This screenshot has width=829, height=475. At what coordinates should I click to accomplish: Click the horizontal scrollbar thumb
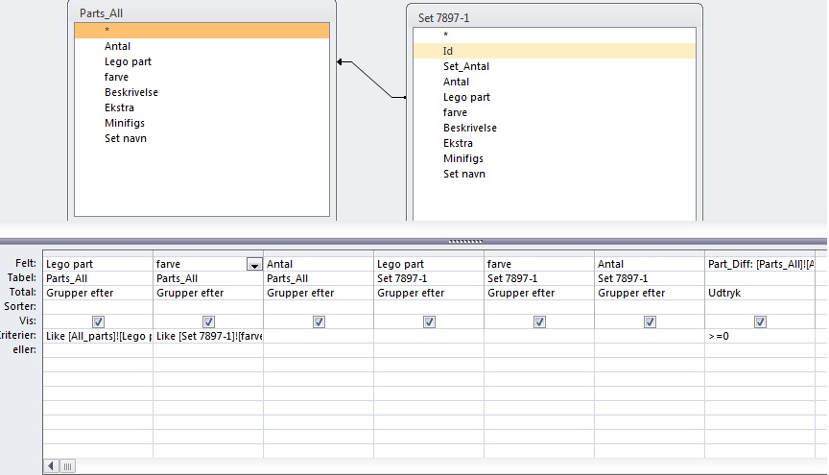67,466
